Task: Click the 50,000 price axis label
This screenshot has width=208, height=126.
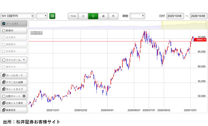Action: 202,96
